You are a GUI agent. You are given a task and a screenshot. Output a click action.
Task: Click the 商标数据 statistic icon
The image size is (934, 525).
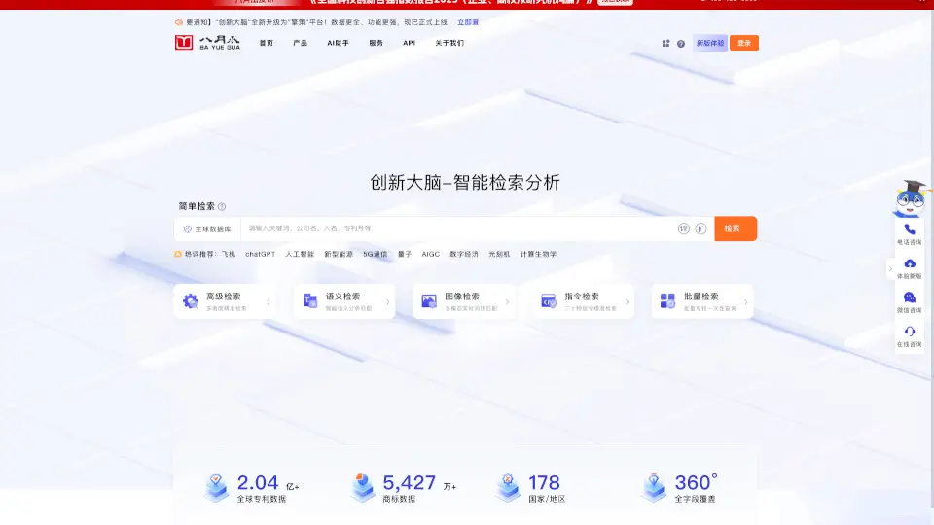pyautogui.click(x=362, y=488)
